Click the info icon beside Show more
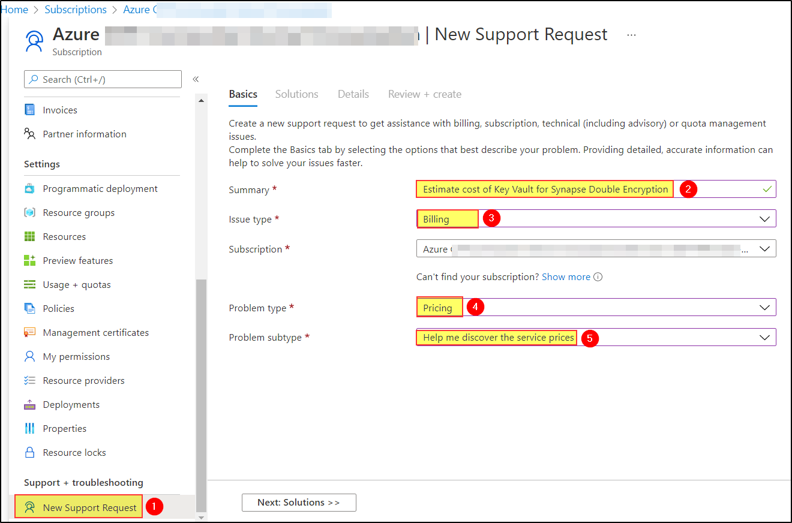Screen dimensions: 792x523 pos(598,277)
